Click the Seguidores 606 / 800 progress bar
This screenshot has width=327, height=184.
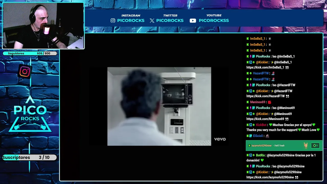[x=30, y=53]
